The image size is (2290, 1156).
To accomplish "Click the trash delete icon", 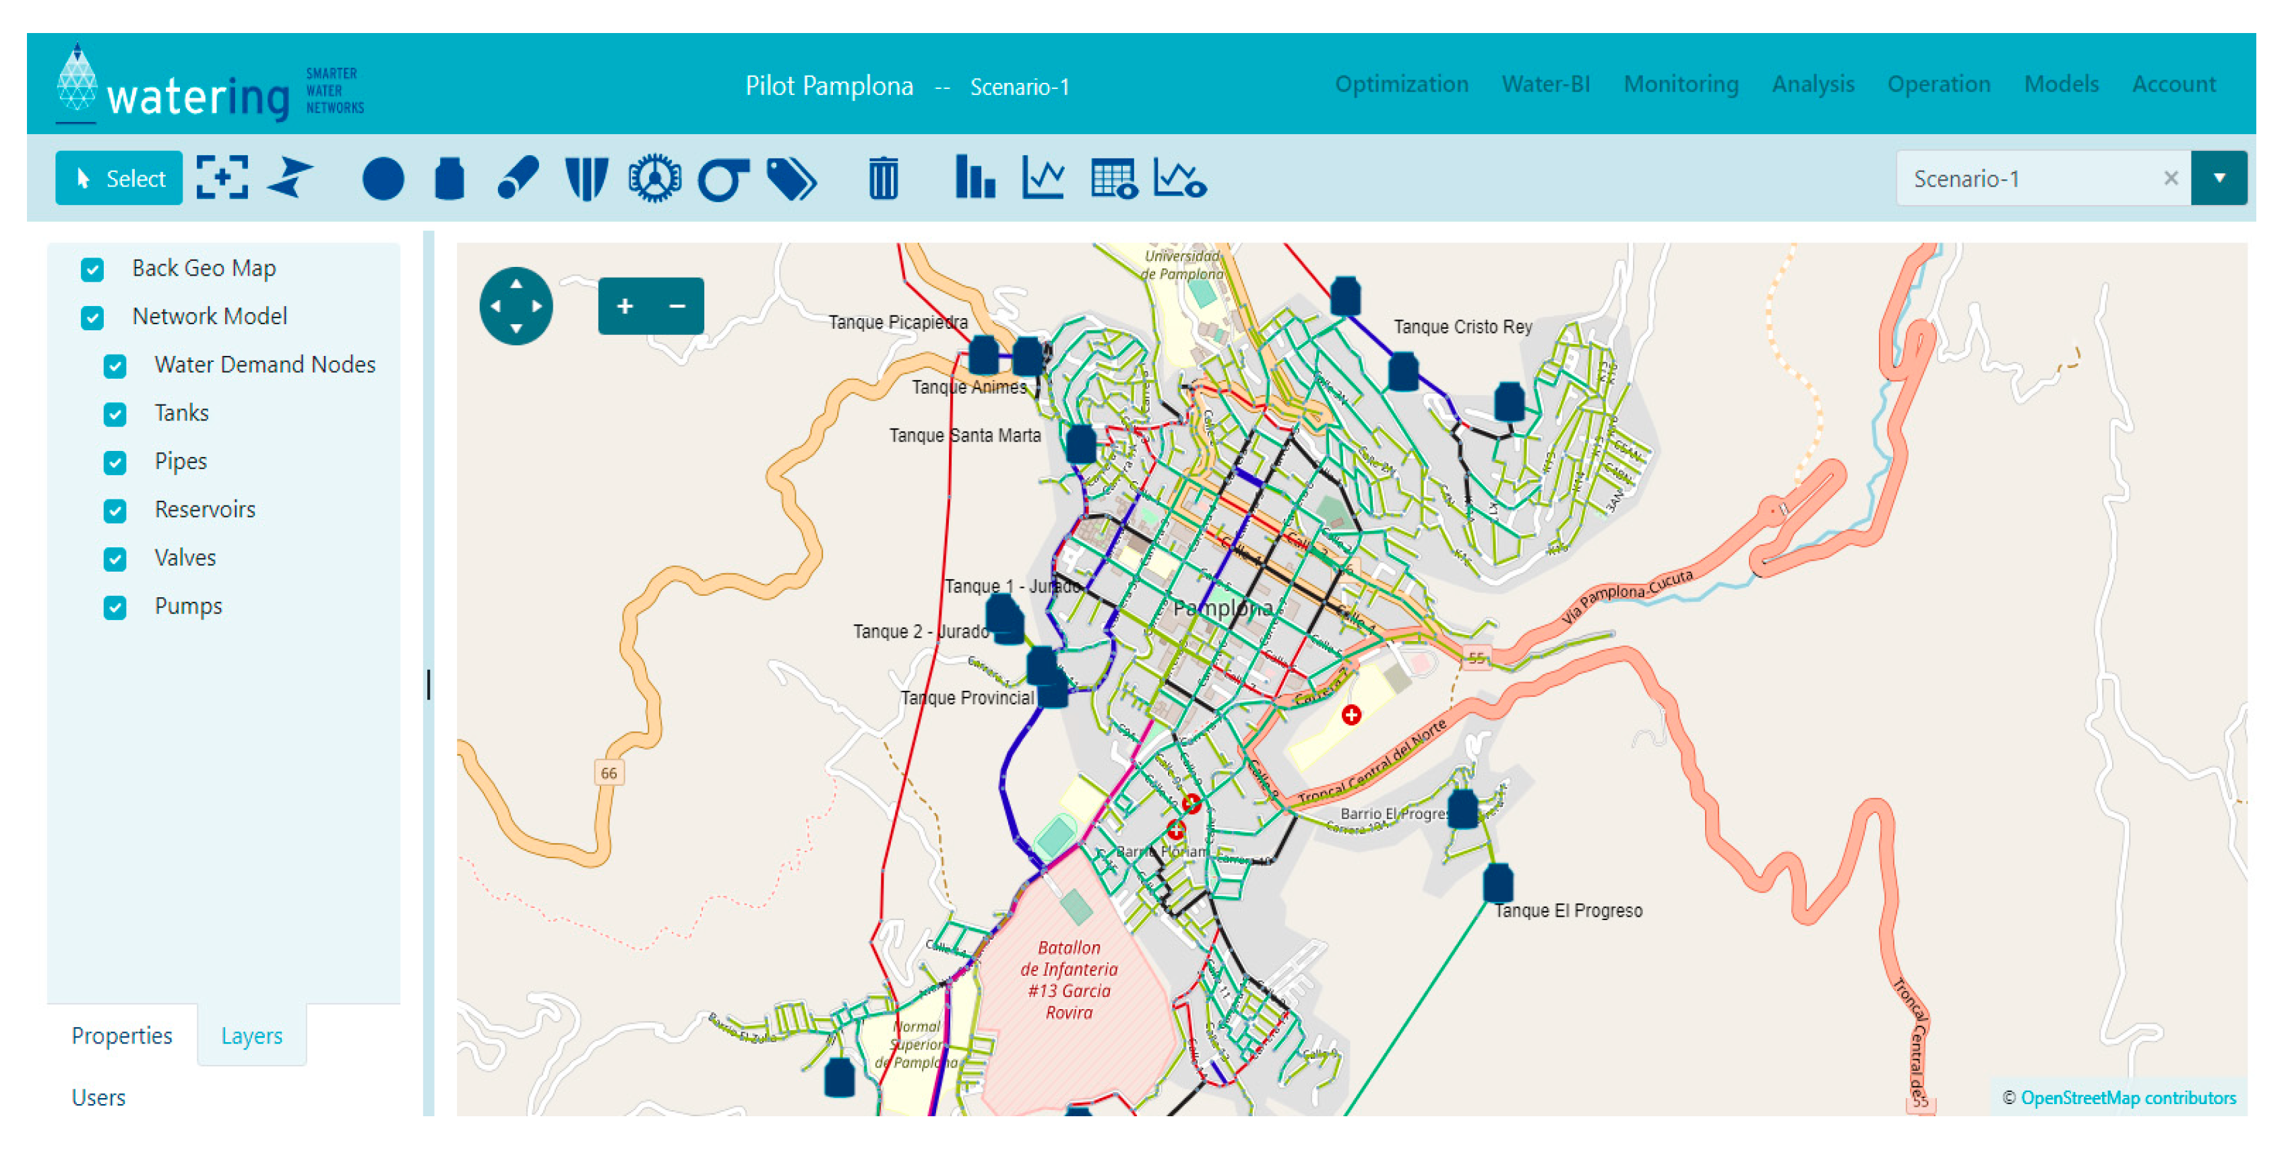I will point(883,179).
